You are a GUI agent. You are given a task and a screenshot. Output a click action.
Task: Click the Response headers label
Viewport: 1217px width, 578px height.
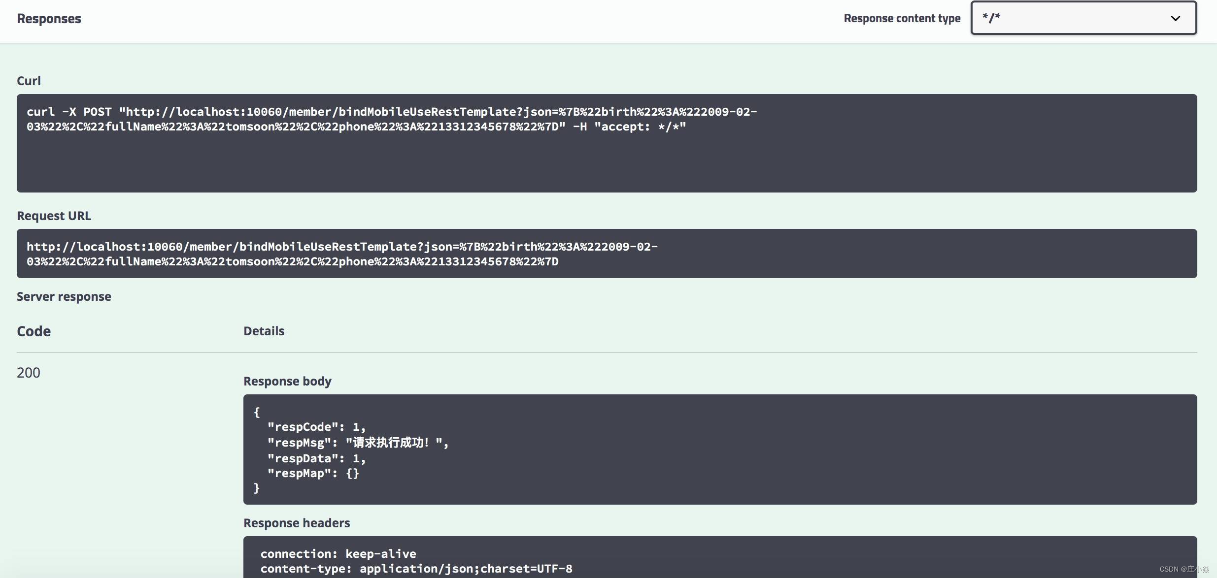click(x=297, y=523)
